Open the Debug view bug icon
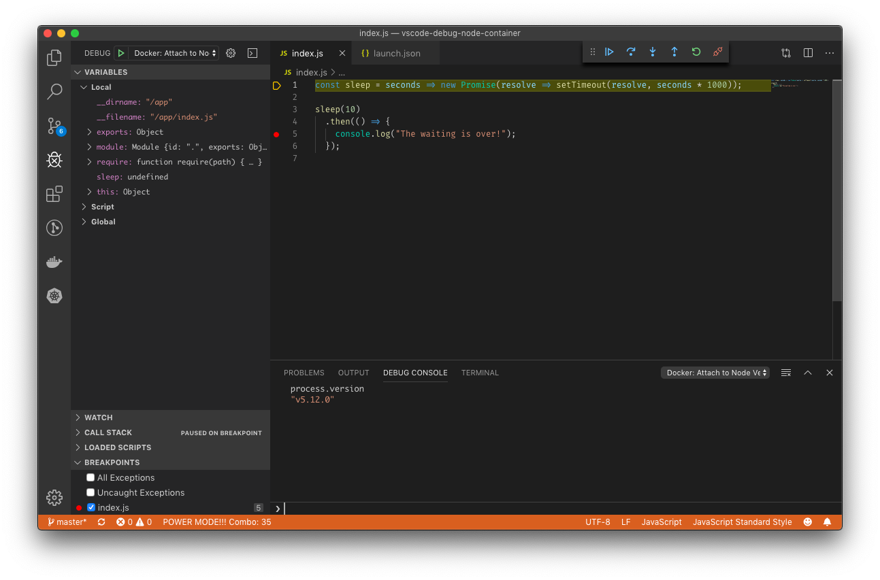Viewport: 880px width, 580px height. pos(54,160)
